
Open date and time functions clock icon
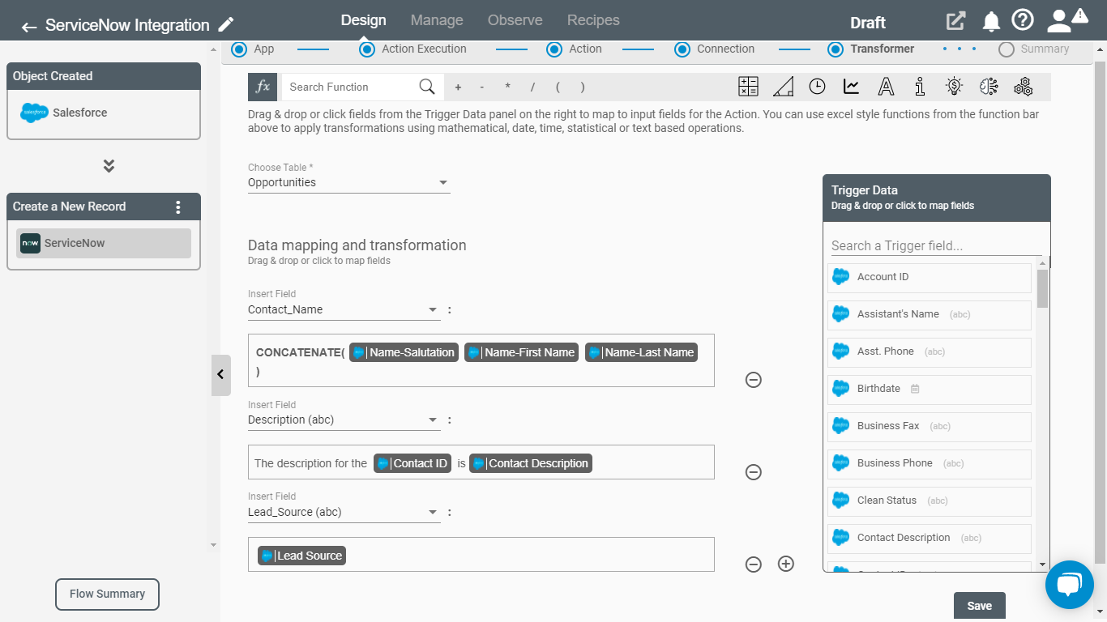(817, 87)
